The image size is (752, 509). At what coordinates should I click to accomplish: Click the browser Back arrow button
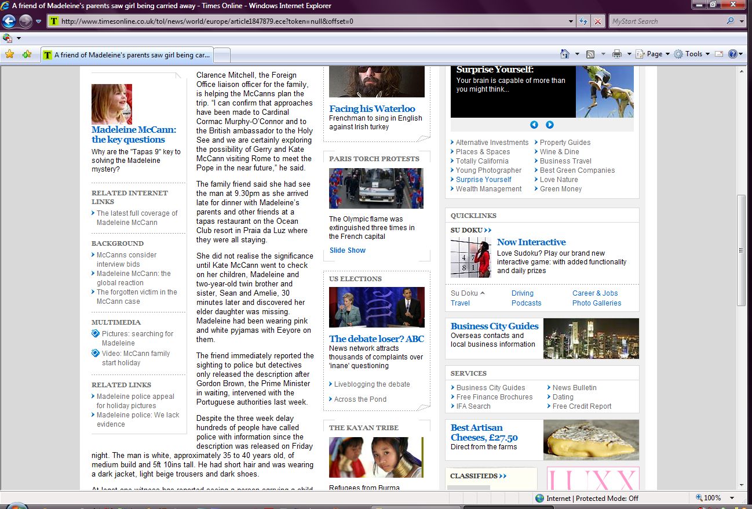tap(9, 21)
